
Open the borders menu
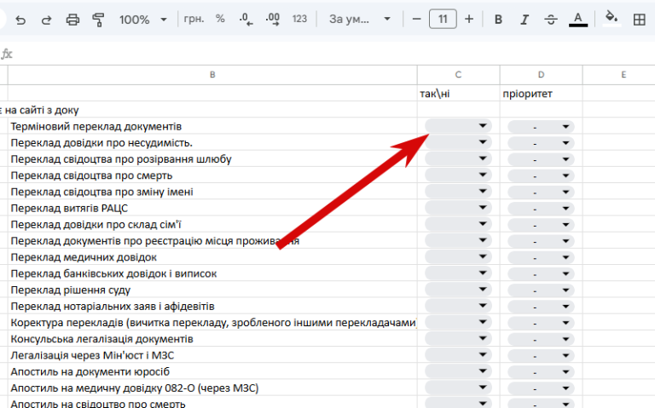tap(639, 20)
